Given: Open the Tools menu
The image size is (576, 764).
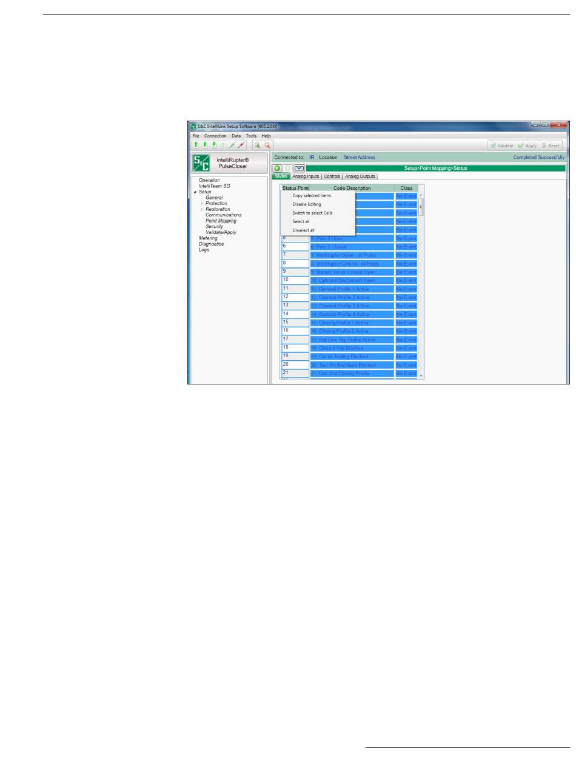Looking at the screenshot, I should 251,135.
